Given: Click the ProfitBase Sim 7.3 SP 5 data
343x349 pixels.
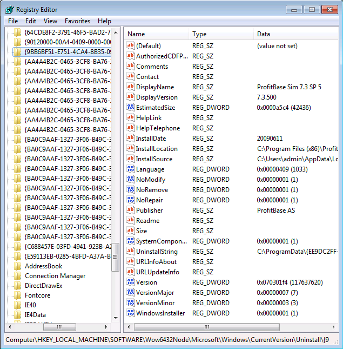Looking at the screenshot, I should click(289, 87).
